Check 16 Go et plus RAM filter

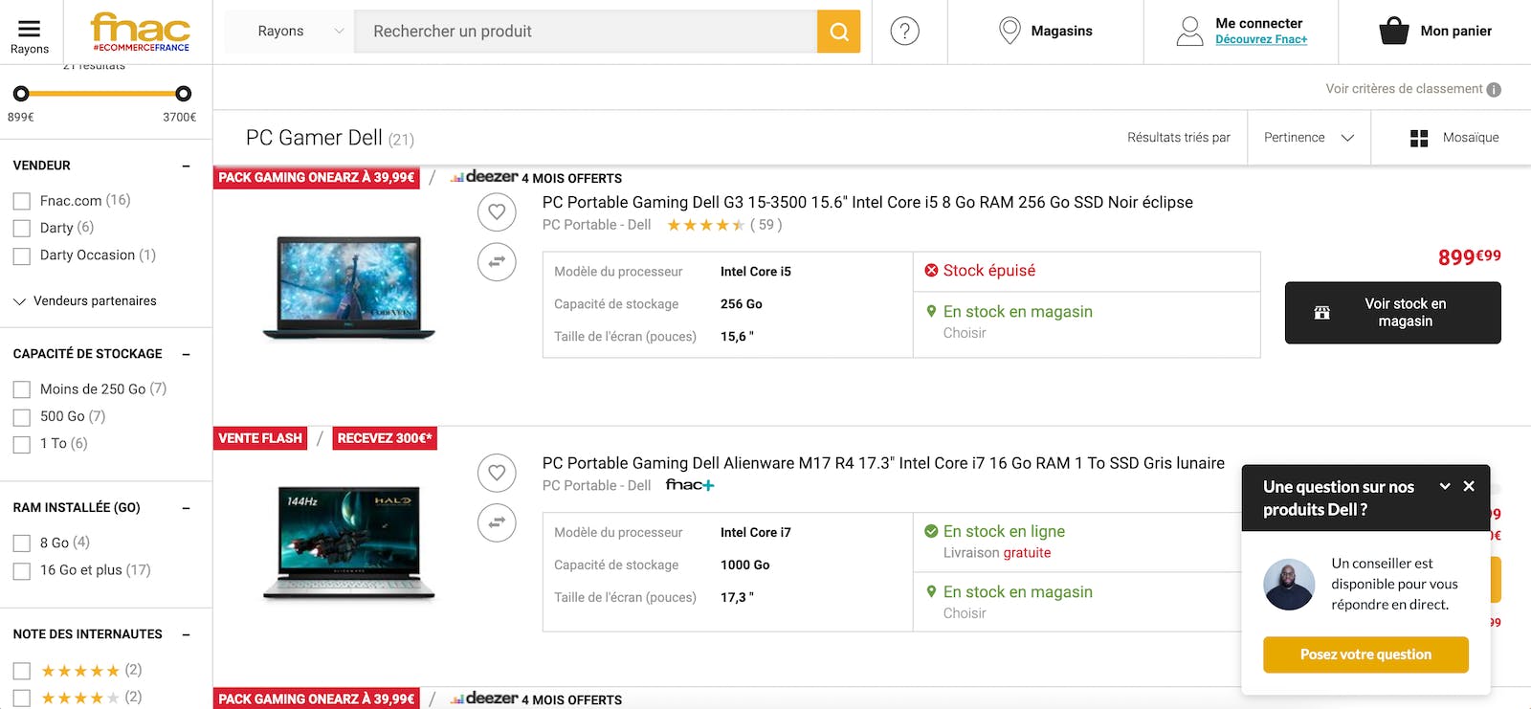click(x=22, y=571)
